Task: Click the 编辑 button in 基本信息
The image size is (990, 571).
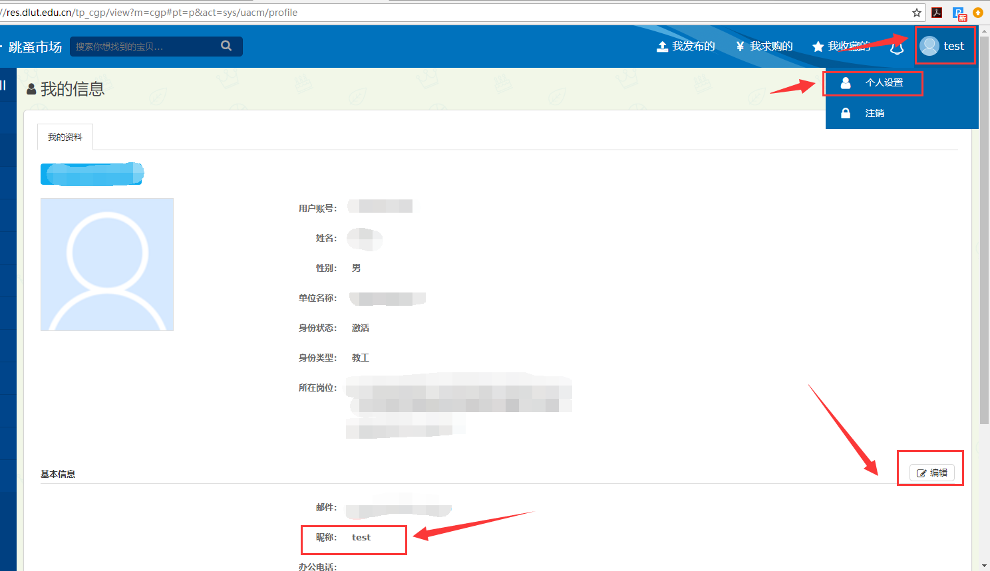Action: click(931, 473)
